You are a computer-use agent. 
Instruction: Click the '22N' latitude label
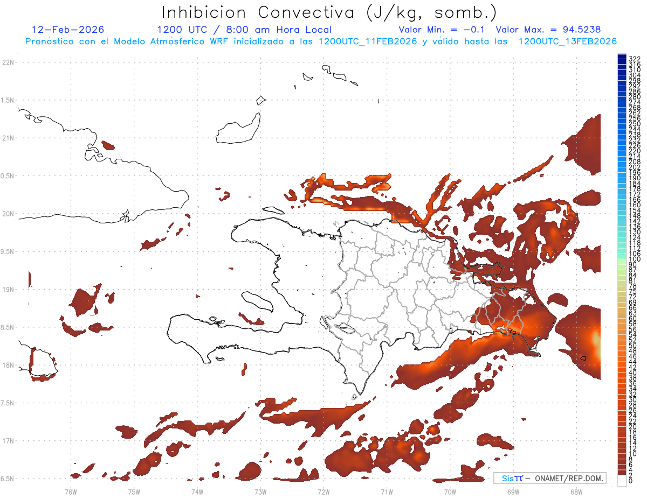pos(9,62)
